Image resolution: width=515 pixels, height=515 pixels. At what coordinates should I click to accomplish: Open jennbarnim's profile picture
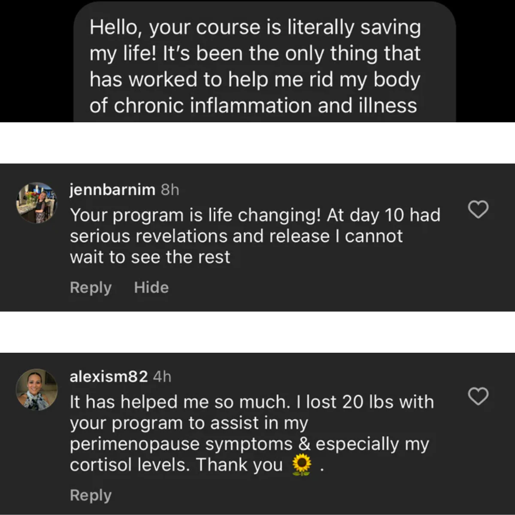36,203
